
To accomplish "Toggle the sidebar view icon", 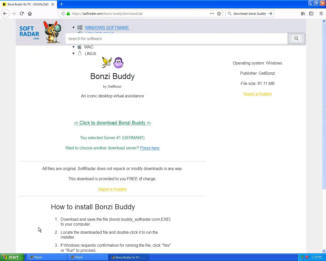I will 311,14.
